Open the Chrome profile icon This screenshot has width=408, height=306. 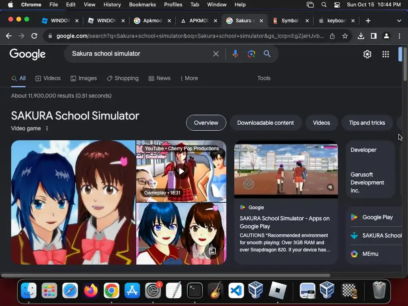[x=386, y=36]
